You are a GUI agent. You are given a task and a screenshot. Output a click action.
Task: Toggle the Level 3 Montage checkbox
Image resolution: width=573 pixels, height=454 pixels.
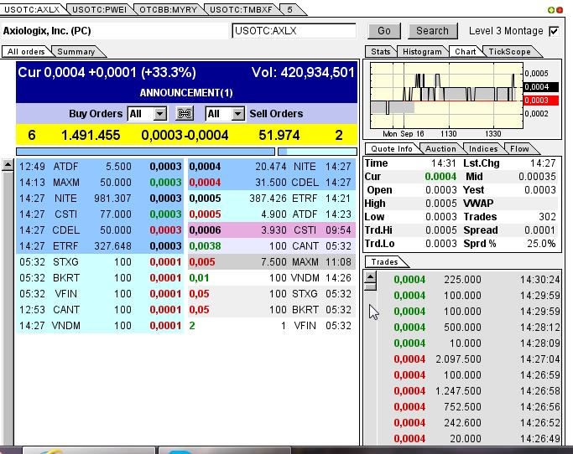pos(554,31)
